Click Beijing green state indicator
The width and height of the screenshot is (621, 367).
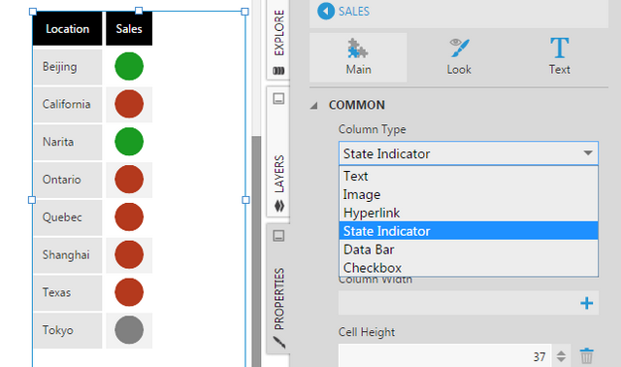[129, 66]
